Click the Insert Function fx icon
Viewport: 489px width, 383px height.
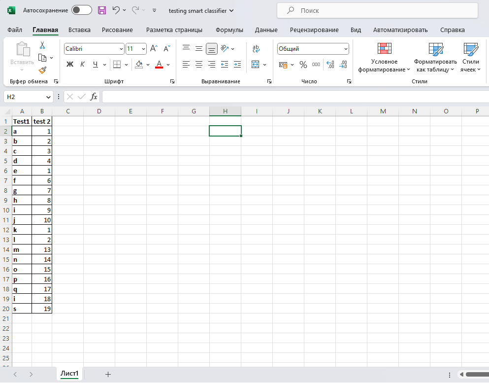click(94, 97)
